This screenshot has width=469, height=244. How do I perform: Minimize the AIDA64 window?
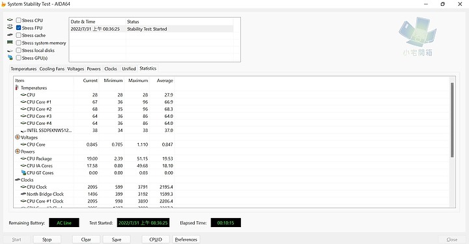426,4
